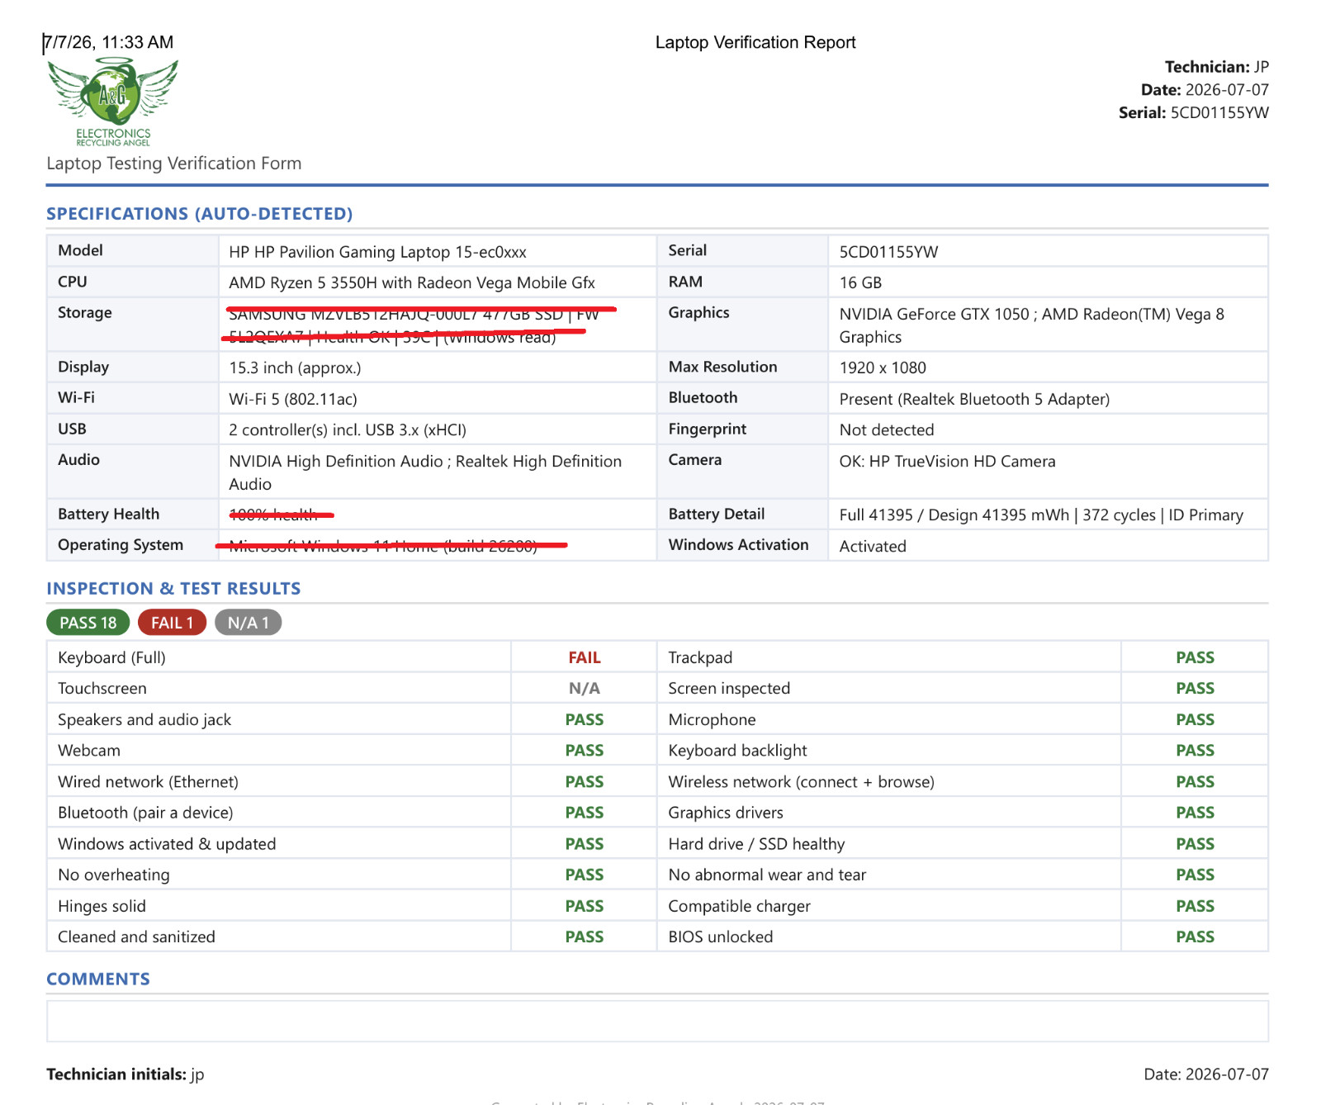The height and width of the screenshot is (1105, 1321).
Task: Select the 2 controller(s) incl. USB 3.x value
Action: (x=348, y=429)
